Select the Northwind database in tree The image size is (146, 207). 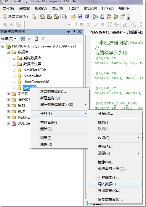pyautogui.click(x=32, y=76)
